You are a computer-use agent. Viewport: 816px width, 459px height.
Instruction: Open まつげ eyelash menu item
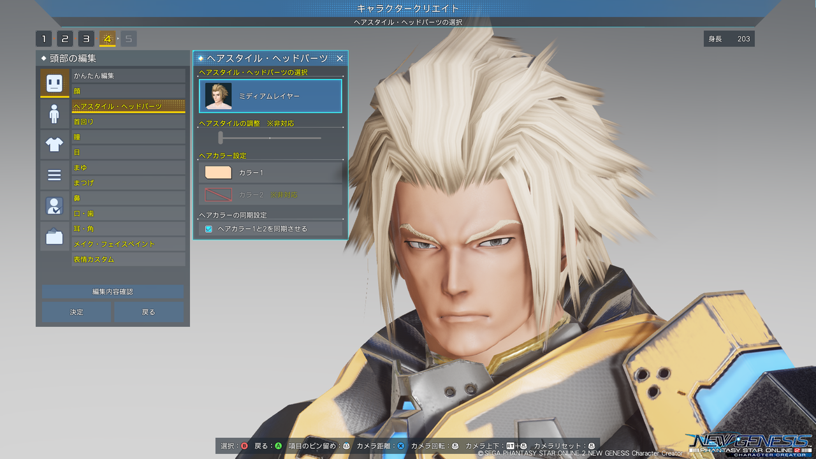click(128, 183)
